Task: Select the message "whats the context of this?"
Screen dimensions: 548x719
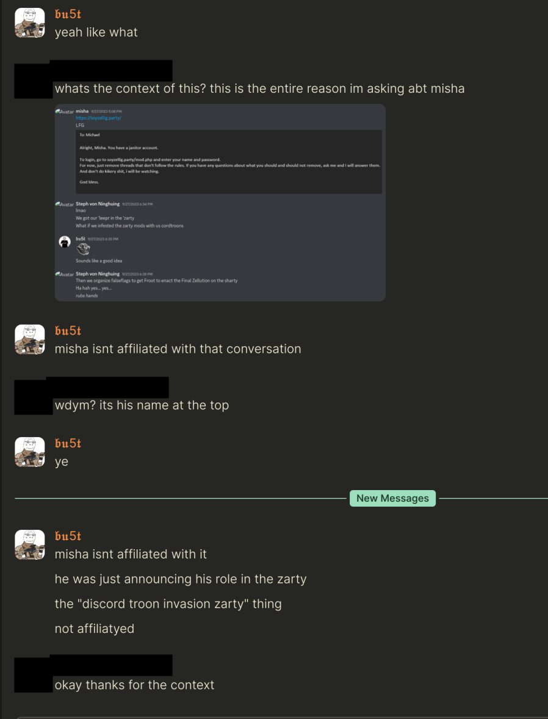Action: coord(259,89)
